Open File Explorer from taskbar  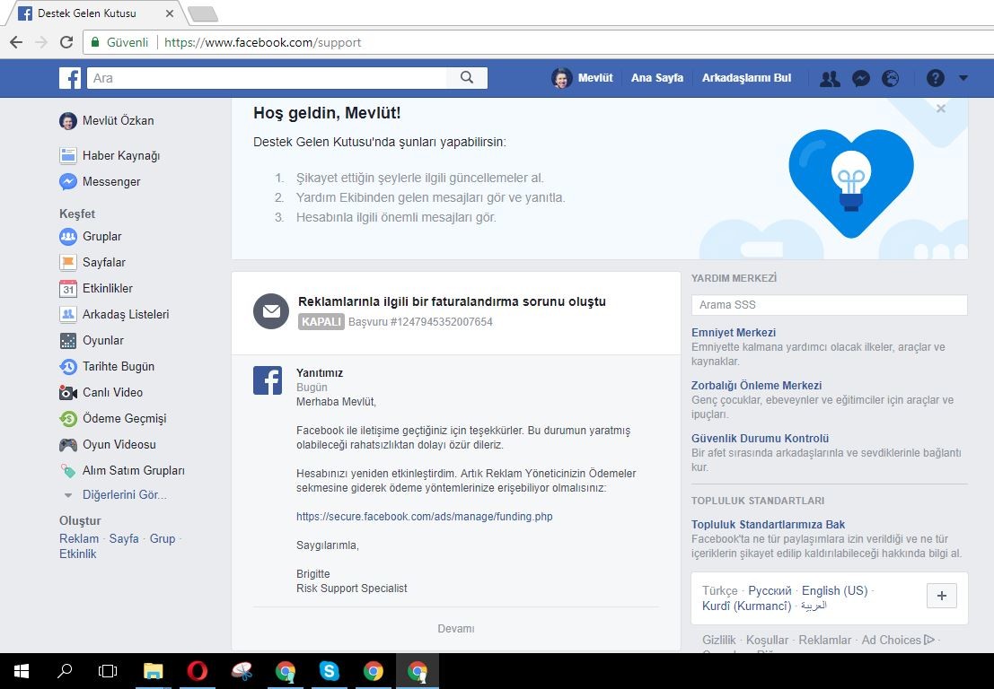pyautogui.click(x=153, y=671)
